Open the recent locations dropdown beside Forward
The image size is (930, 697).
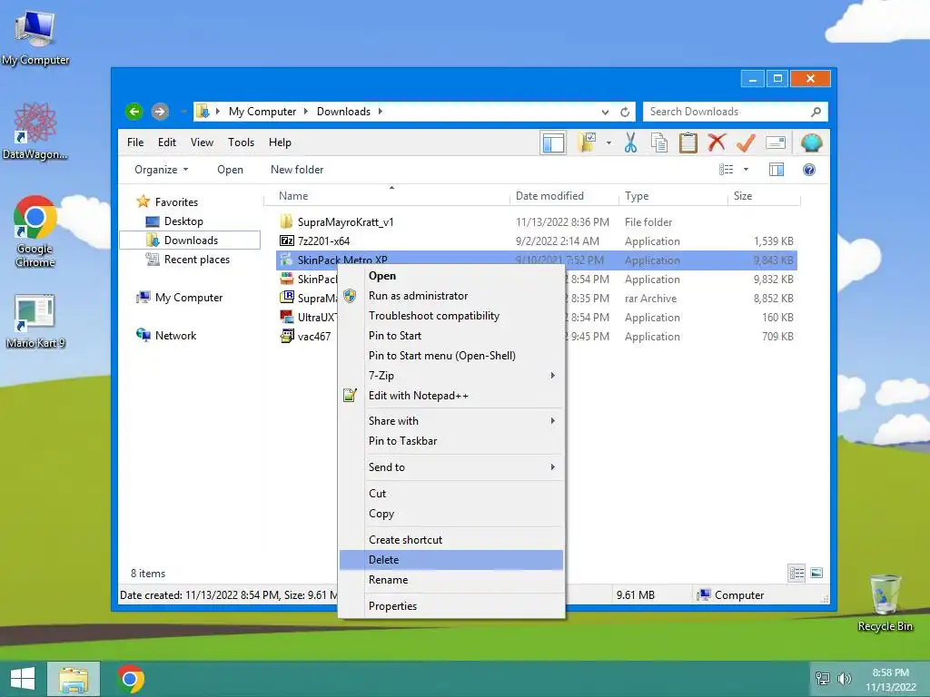coord(183,112)
